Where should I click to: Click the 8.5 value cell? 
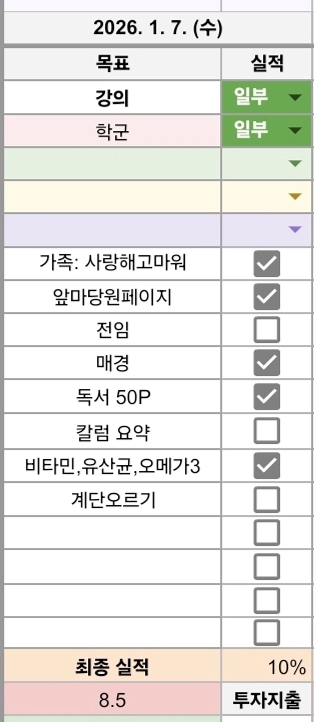point(112,700)
